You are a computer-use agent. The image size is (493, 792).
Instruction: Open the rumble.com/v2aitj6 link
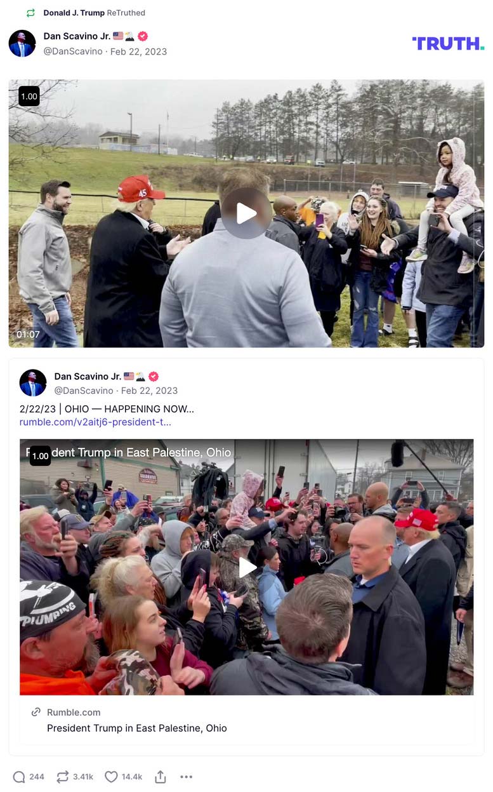95,422
